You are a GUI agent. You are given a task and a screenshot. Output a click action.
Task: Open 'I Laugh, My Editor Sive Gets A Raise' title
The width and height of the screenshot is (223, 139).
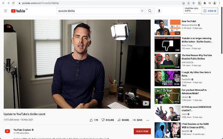pyautogui.click(x=196, y=74)
